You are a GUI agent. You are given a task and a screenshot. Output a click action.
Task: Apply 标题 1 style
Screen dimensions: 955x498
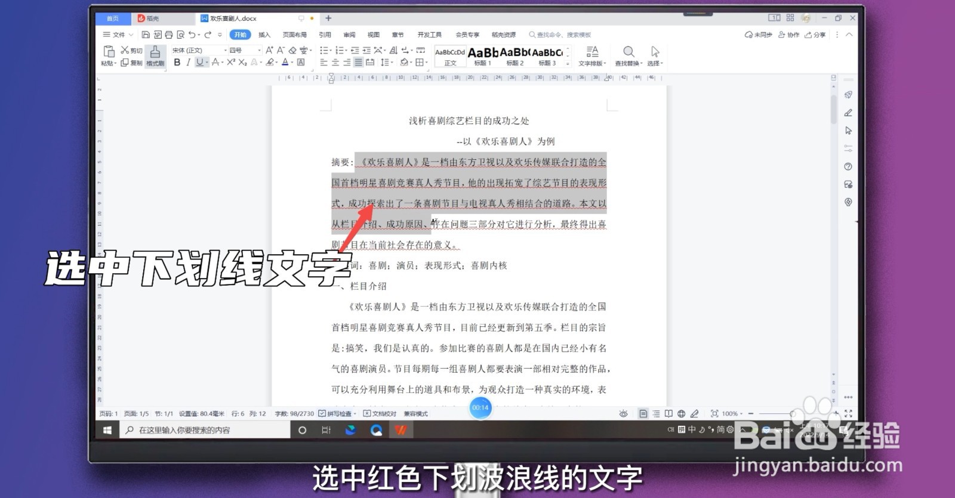(482, 56)
